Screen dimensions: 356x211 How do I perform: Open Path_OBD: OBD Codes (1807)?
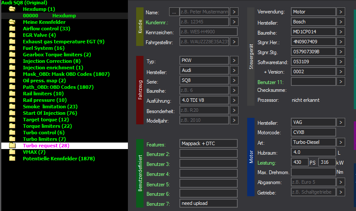tap(58, 87)
